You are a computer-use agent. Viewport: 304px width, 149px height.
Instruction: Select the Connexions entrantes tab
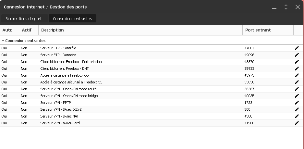click(72, 19)
